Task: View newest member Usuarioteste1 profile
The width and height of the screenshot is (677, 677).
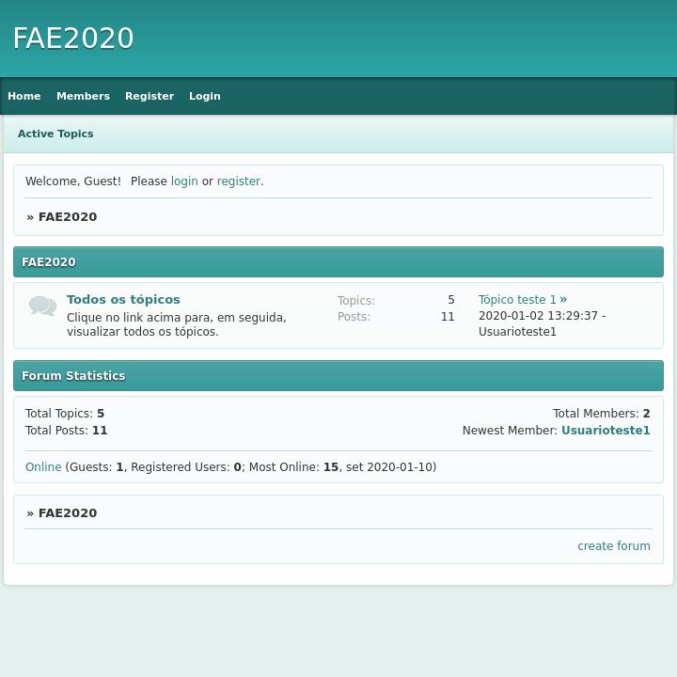Action: 606,431
